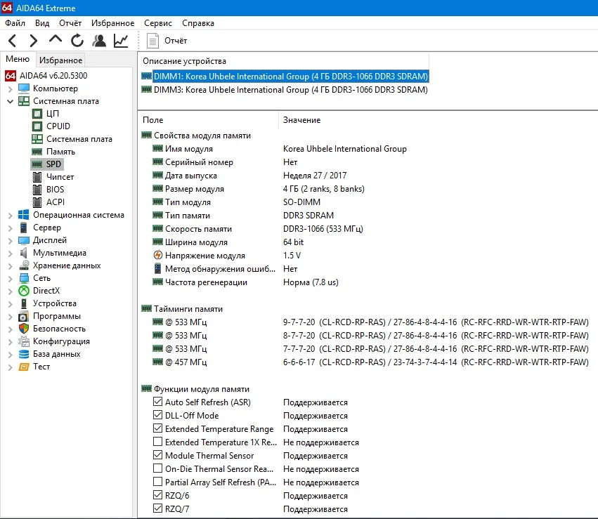Open the Справка menu
Image resolution: width=598 pixels, height=519 pixels.
point(198,23)
